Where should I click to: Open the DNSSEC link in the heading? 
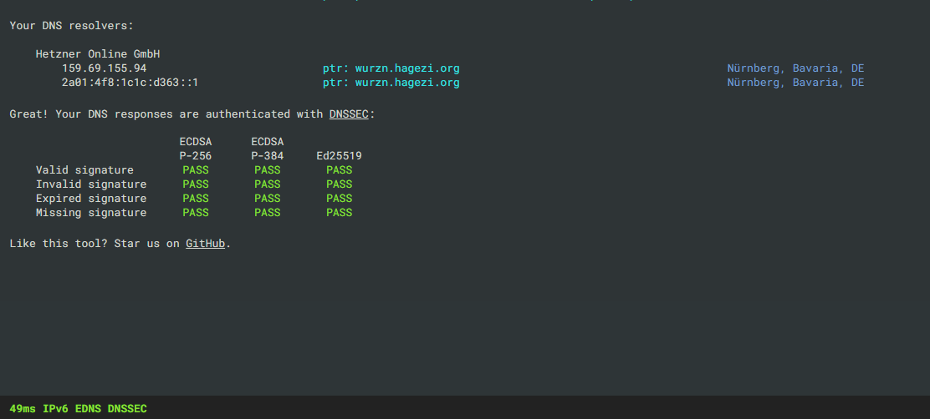349,114
